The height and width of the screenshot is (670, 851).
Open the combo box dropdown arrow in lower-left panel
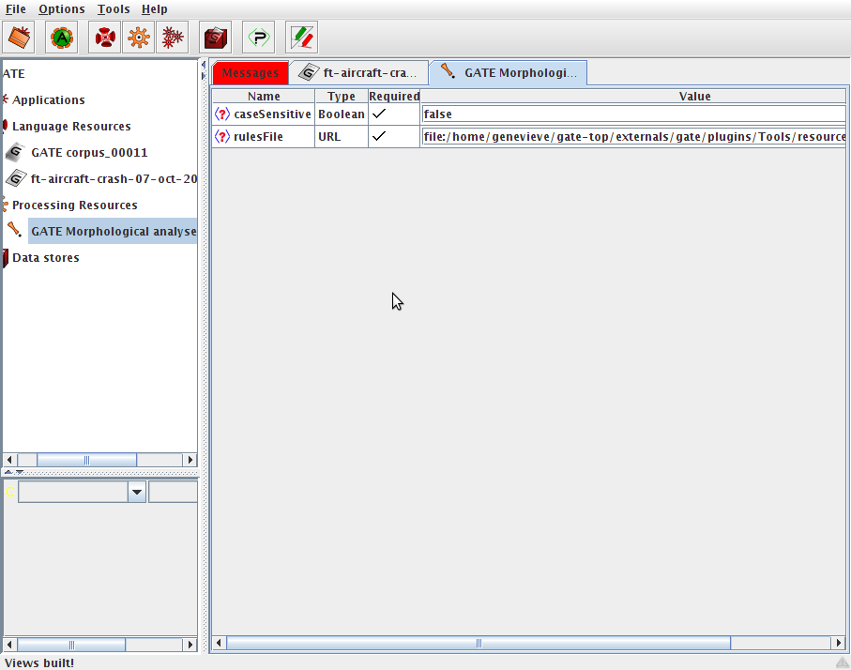[x=137, y=492]
